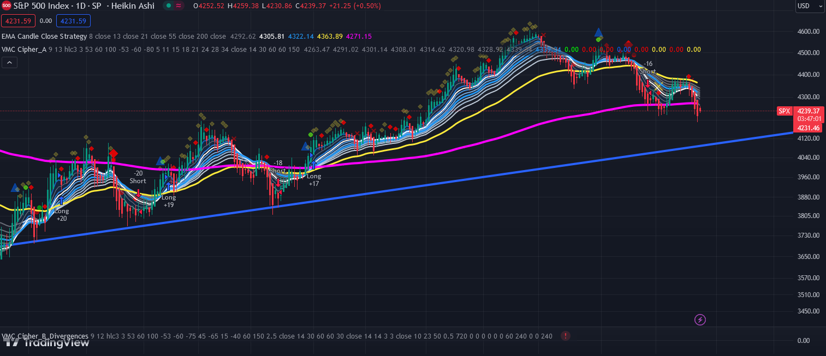Click the pink approximate-data indicator icon
The height and width of the screenshot is (356, 826).
[179, 6]
